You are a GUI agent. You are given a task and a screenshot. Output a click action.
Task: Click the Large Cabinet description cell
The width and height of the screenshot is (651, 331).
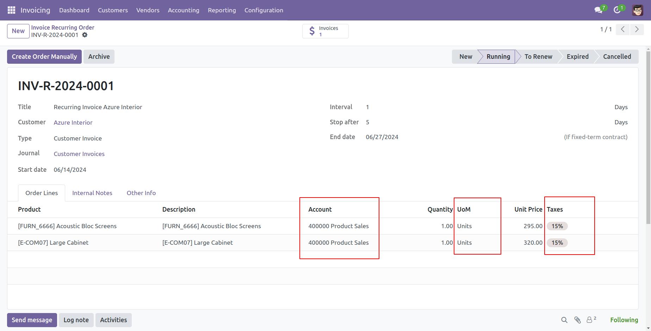click(198, 243)
